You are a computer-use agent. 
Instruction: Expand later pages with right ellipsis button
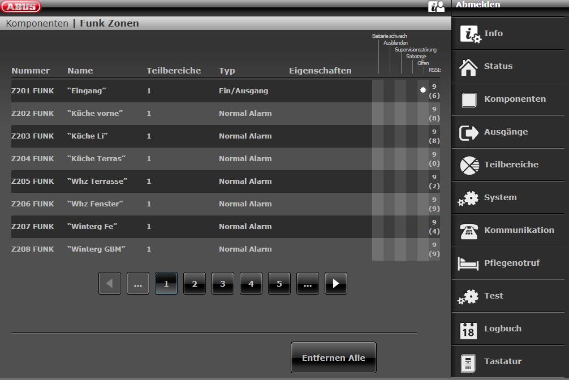tap(308, 284)
